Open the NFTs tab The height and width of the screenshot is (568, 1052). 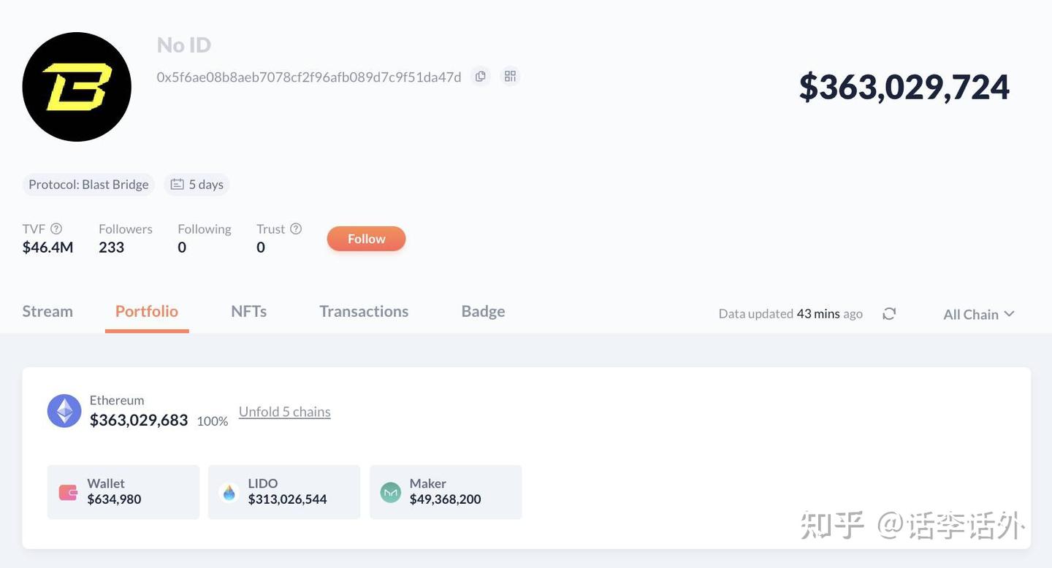(248, 311)
